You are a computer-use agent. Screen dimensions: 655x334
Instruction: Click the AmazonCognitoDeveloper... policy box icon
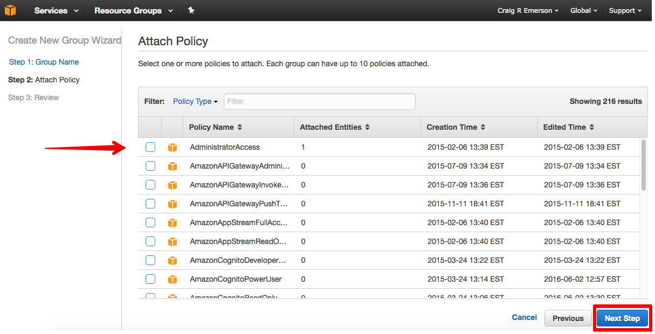coord(173,260)
